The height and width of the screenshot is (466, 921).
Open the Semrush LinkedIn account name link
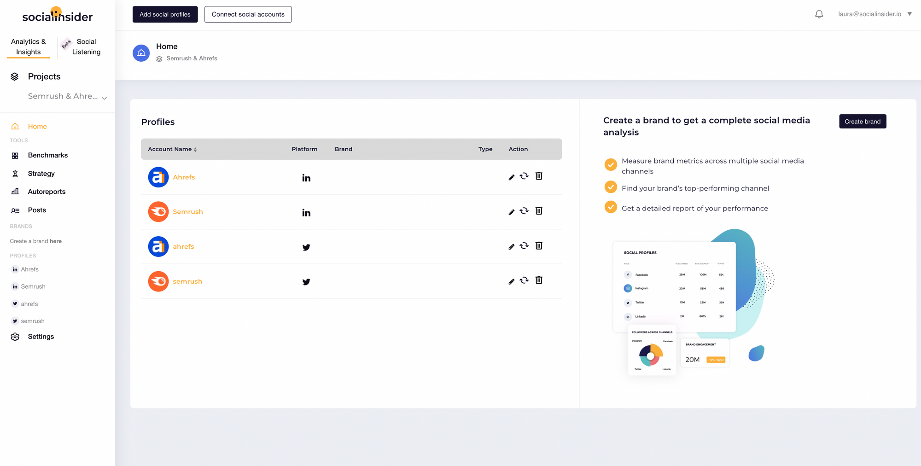pyautogui.click(x=188, y=212)
